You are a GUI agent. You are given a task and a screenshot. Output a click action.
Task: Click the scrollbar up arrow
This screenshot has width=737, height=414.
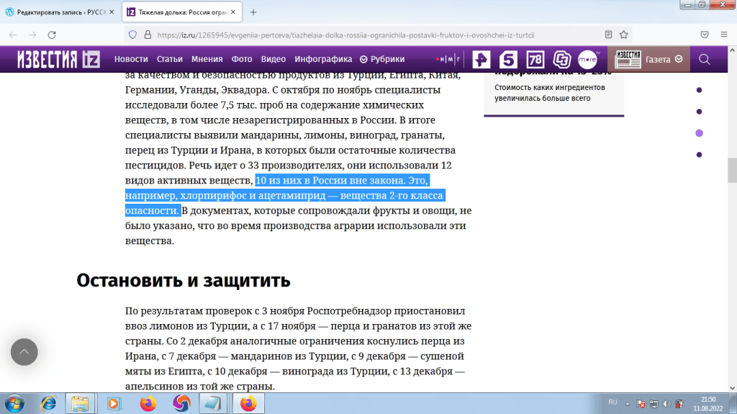pyautogui.click(x=732, y=50)
